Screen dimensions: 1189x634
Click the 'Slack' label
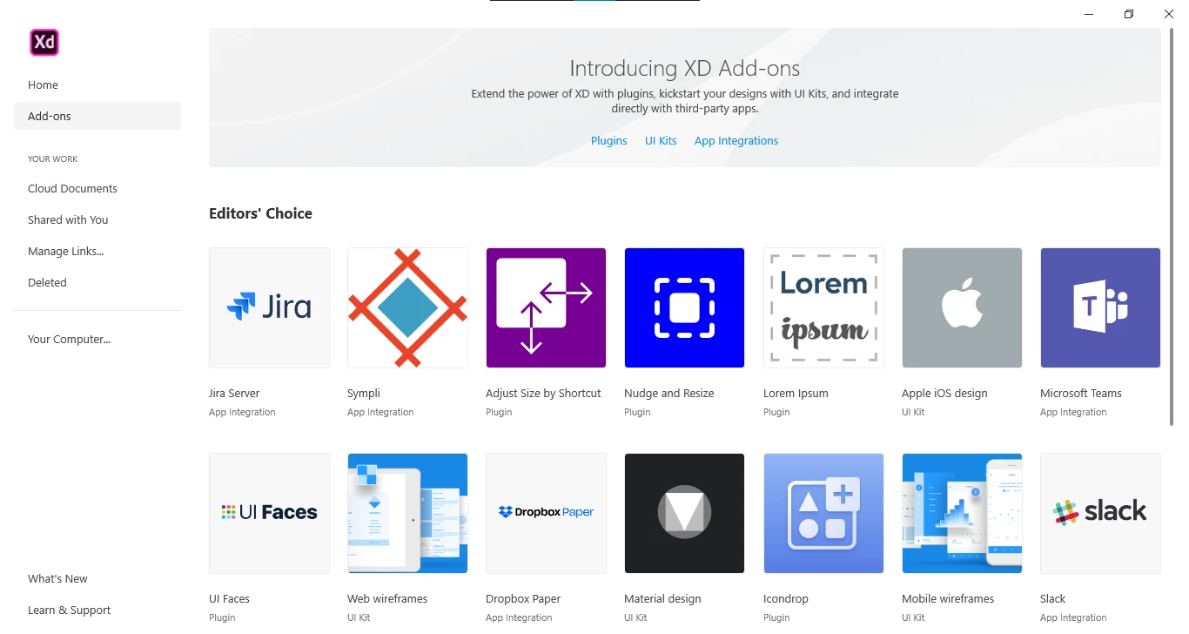point(1052,598)
